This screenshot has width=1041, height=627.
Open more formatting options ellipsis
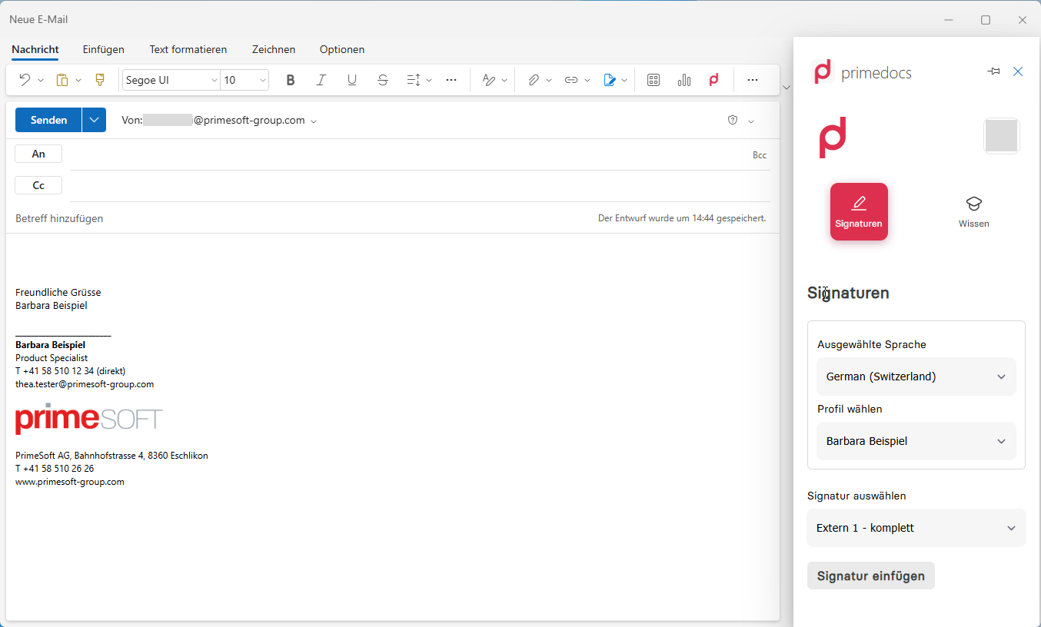click(x=451, y=80)
